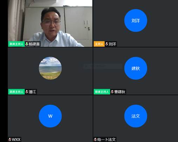Click the muted microphone icon beside WXX
Viewport: 178px width, 142px height.
[x=10, y=139]
